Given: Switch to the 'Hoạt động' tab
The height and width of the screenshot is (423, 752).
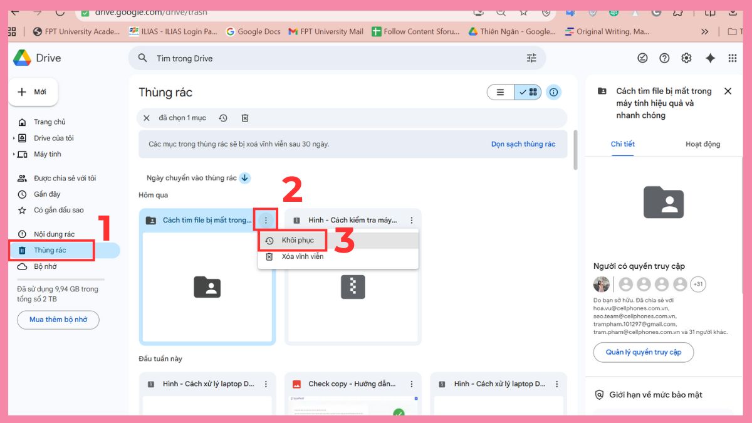Looking at the screenshot, I should click(703, 144).
